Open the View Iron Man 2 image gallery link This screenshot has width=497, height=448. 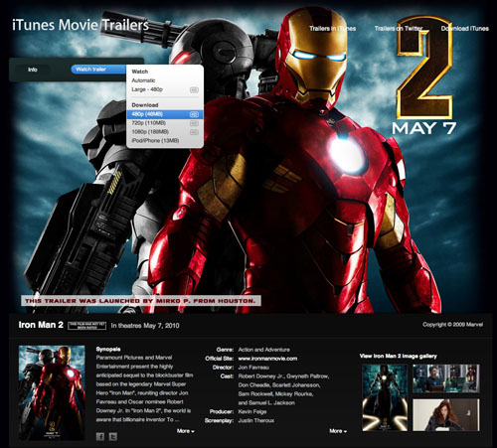399,357
